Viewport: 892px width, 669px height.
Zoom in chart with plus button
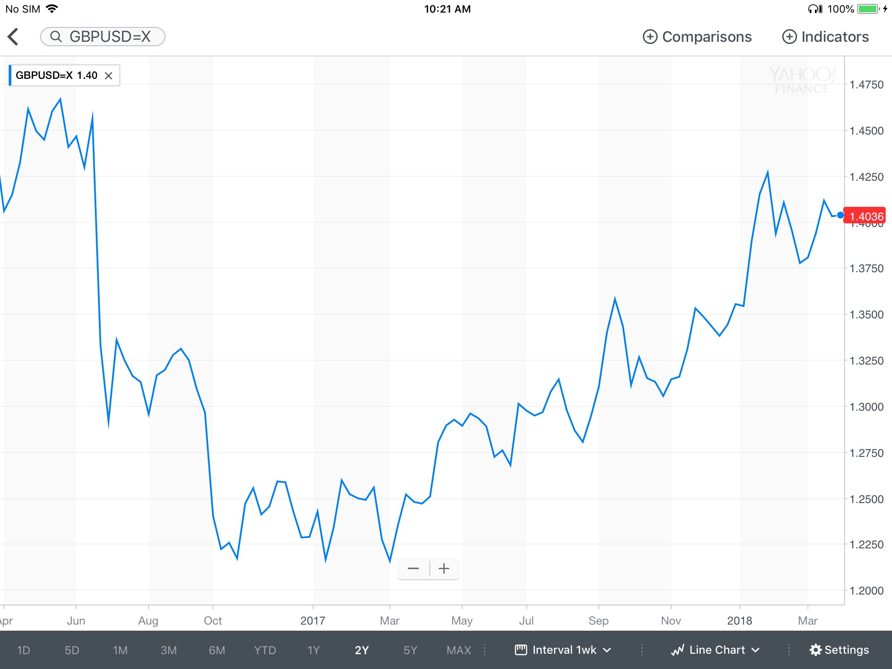pos(444,568)
